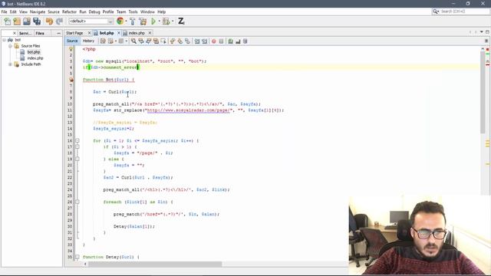
Task: Switch to the Start Page tab
Action: click(74, 33)
